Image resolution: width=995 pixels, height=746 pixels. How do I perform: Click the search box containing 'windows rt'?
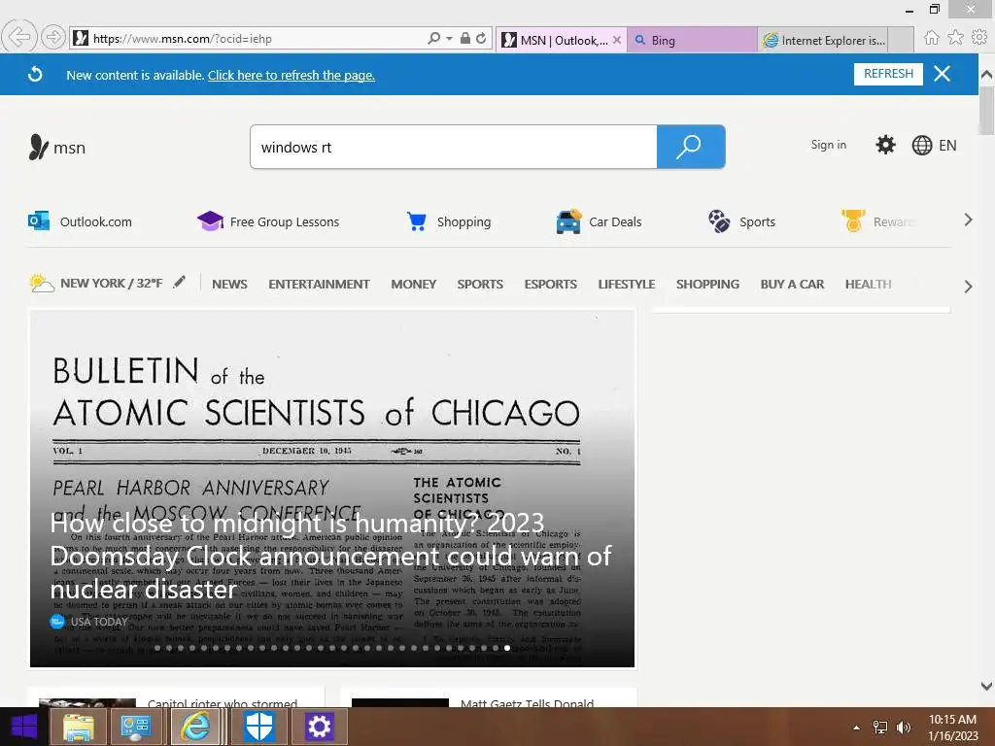click(x=453, y=148)
